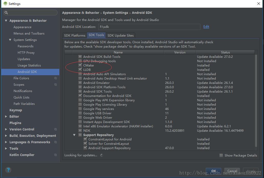Click the File Colors project-level icon
The image size is (264, 178).
pos(55,78)
